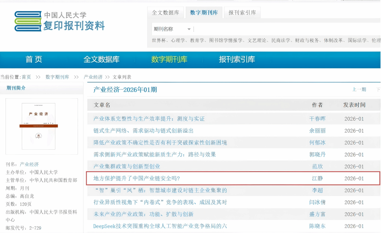Click the 复印报刊资料 site logo
This screenshot has height=233, width=381.
pyautogui.click(x=60, y=21)
